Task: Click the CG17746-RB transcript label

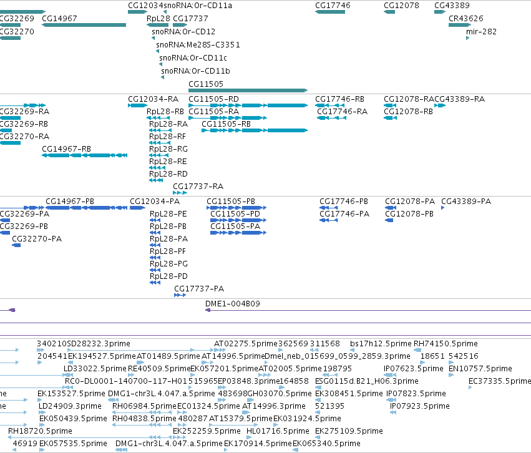Action: coord(339,99)
